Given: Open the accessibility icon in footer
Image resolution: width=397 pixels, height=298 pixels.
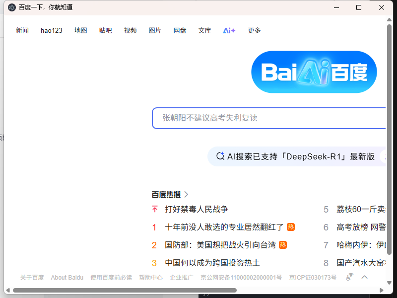Looking at the screenshot, I should [x=349, y=277].
